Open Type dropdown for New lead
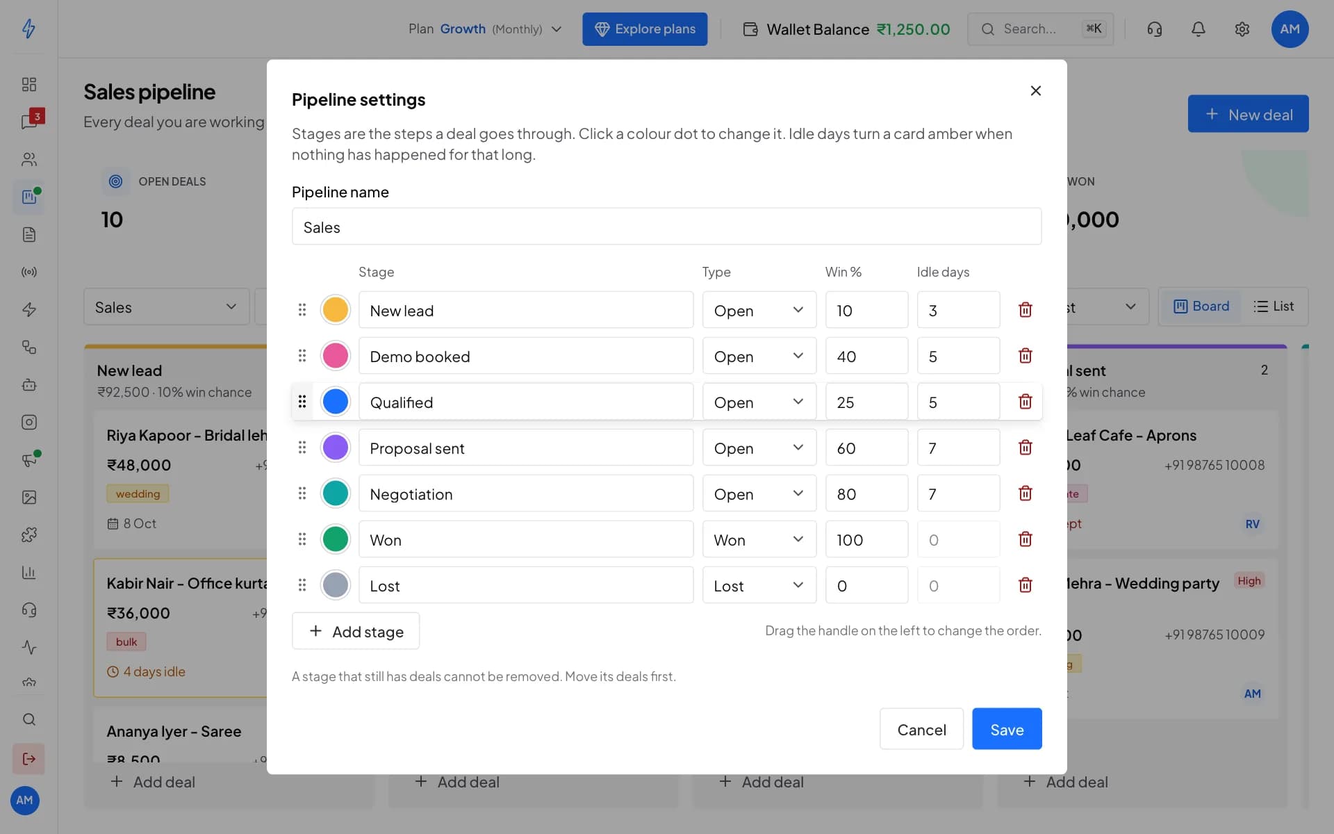Viewport: 1334px width, 834px height. point(759,310)
